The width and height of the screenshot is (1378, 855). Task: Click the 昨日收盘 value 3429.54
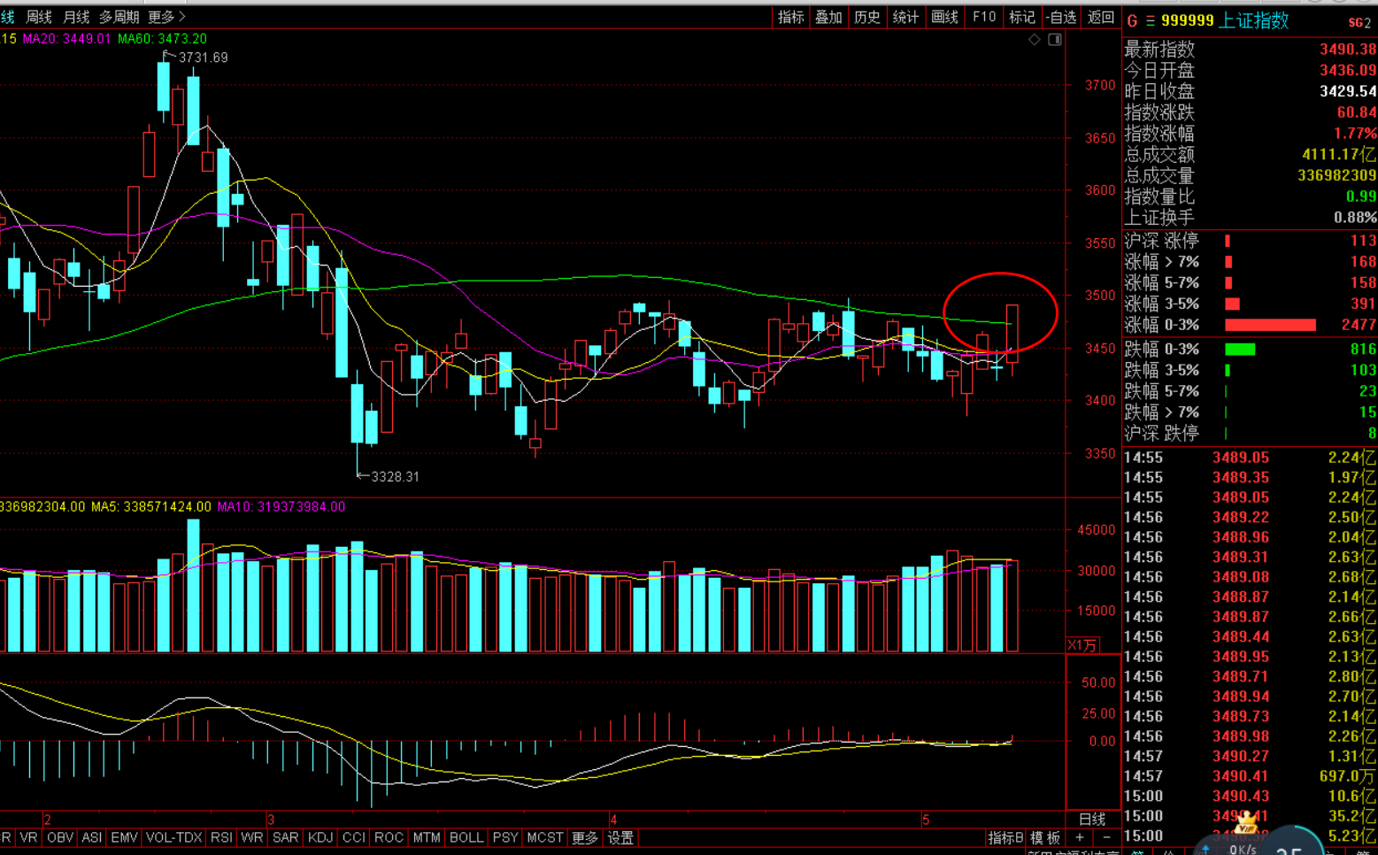1348,92
